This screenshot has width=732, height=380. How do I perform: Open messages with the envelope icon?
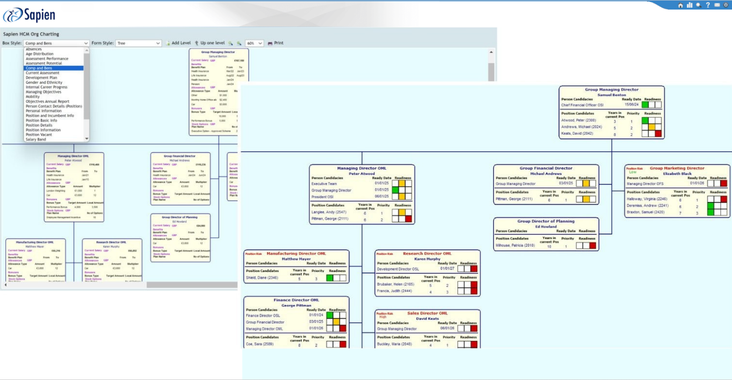717,5
